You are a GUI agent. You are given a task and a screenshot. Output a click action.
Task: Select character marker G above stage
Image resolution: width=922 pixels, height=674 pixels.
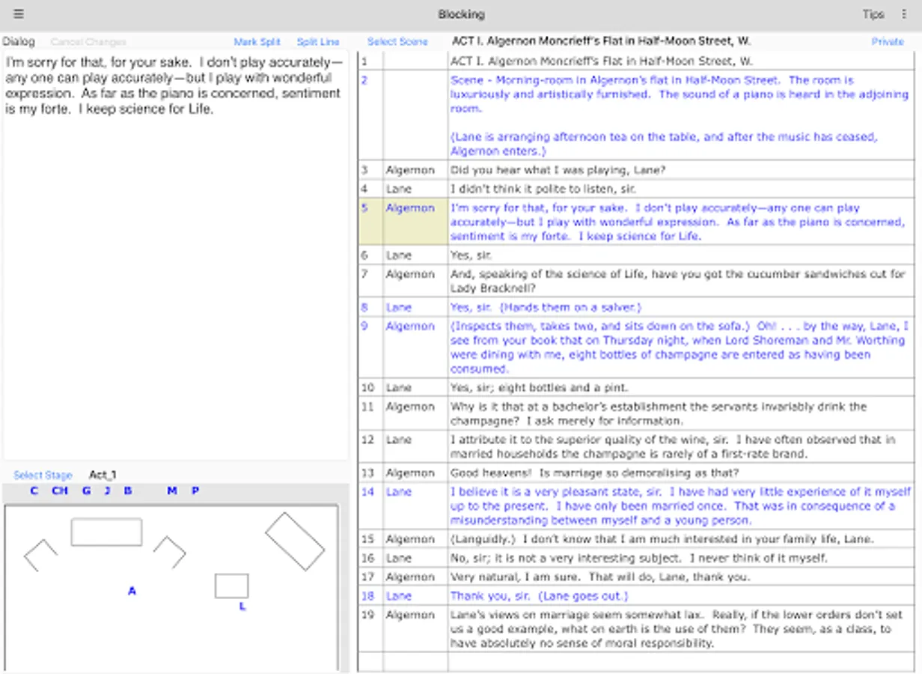(87, 491)
